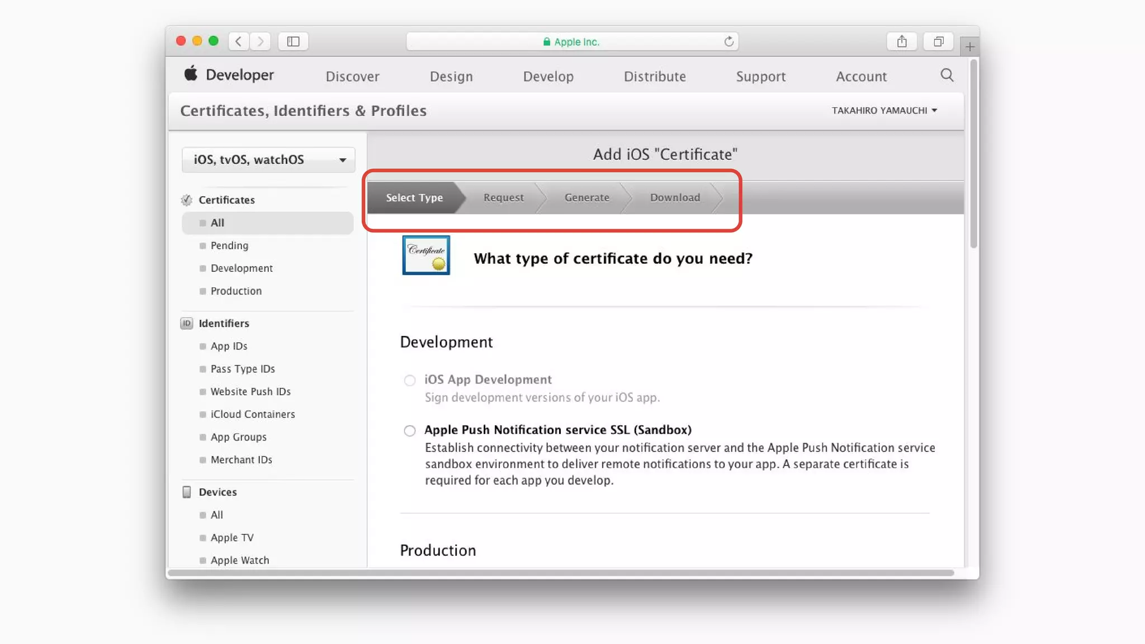Click the Apple Inc. address bar
Image resolution: width=1145 pixels, height=644 pixels.
tap(571, 42)
